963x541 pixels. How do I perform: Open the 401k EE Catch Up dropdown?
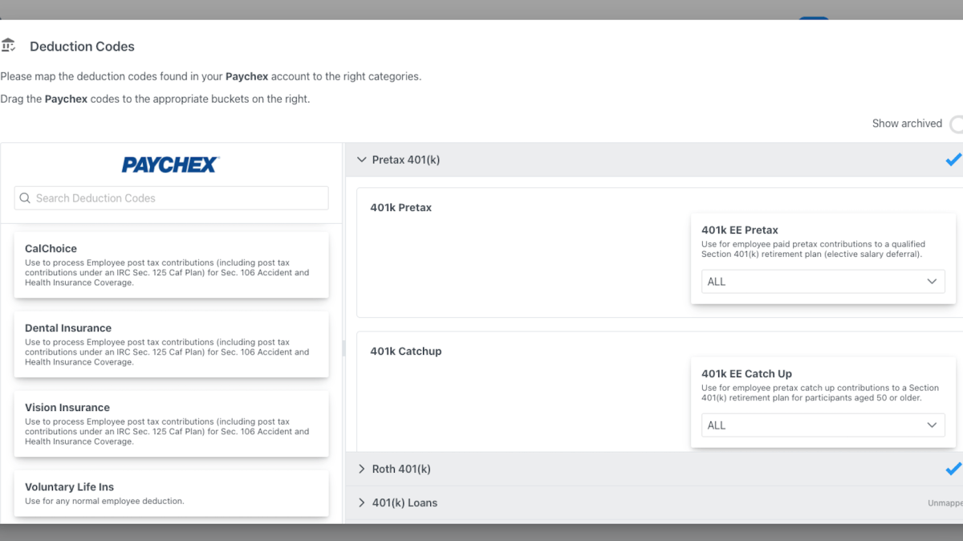pyautogui.click(x=823, y=425)
